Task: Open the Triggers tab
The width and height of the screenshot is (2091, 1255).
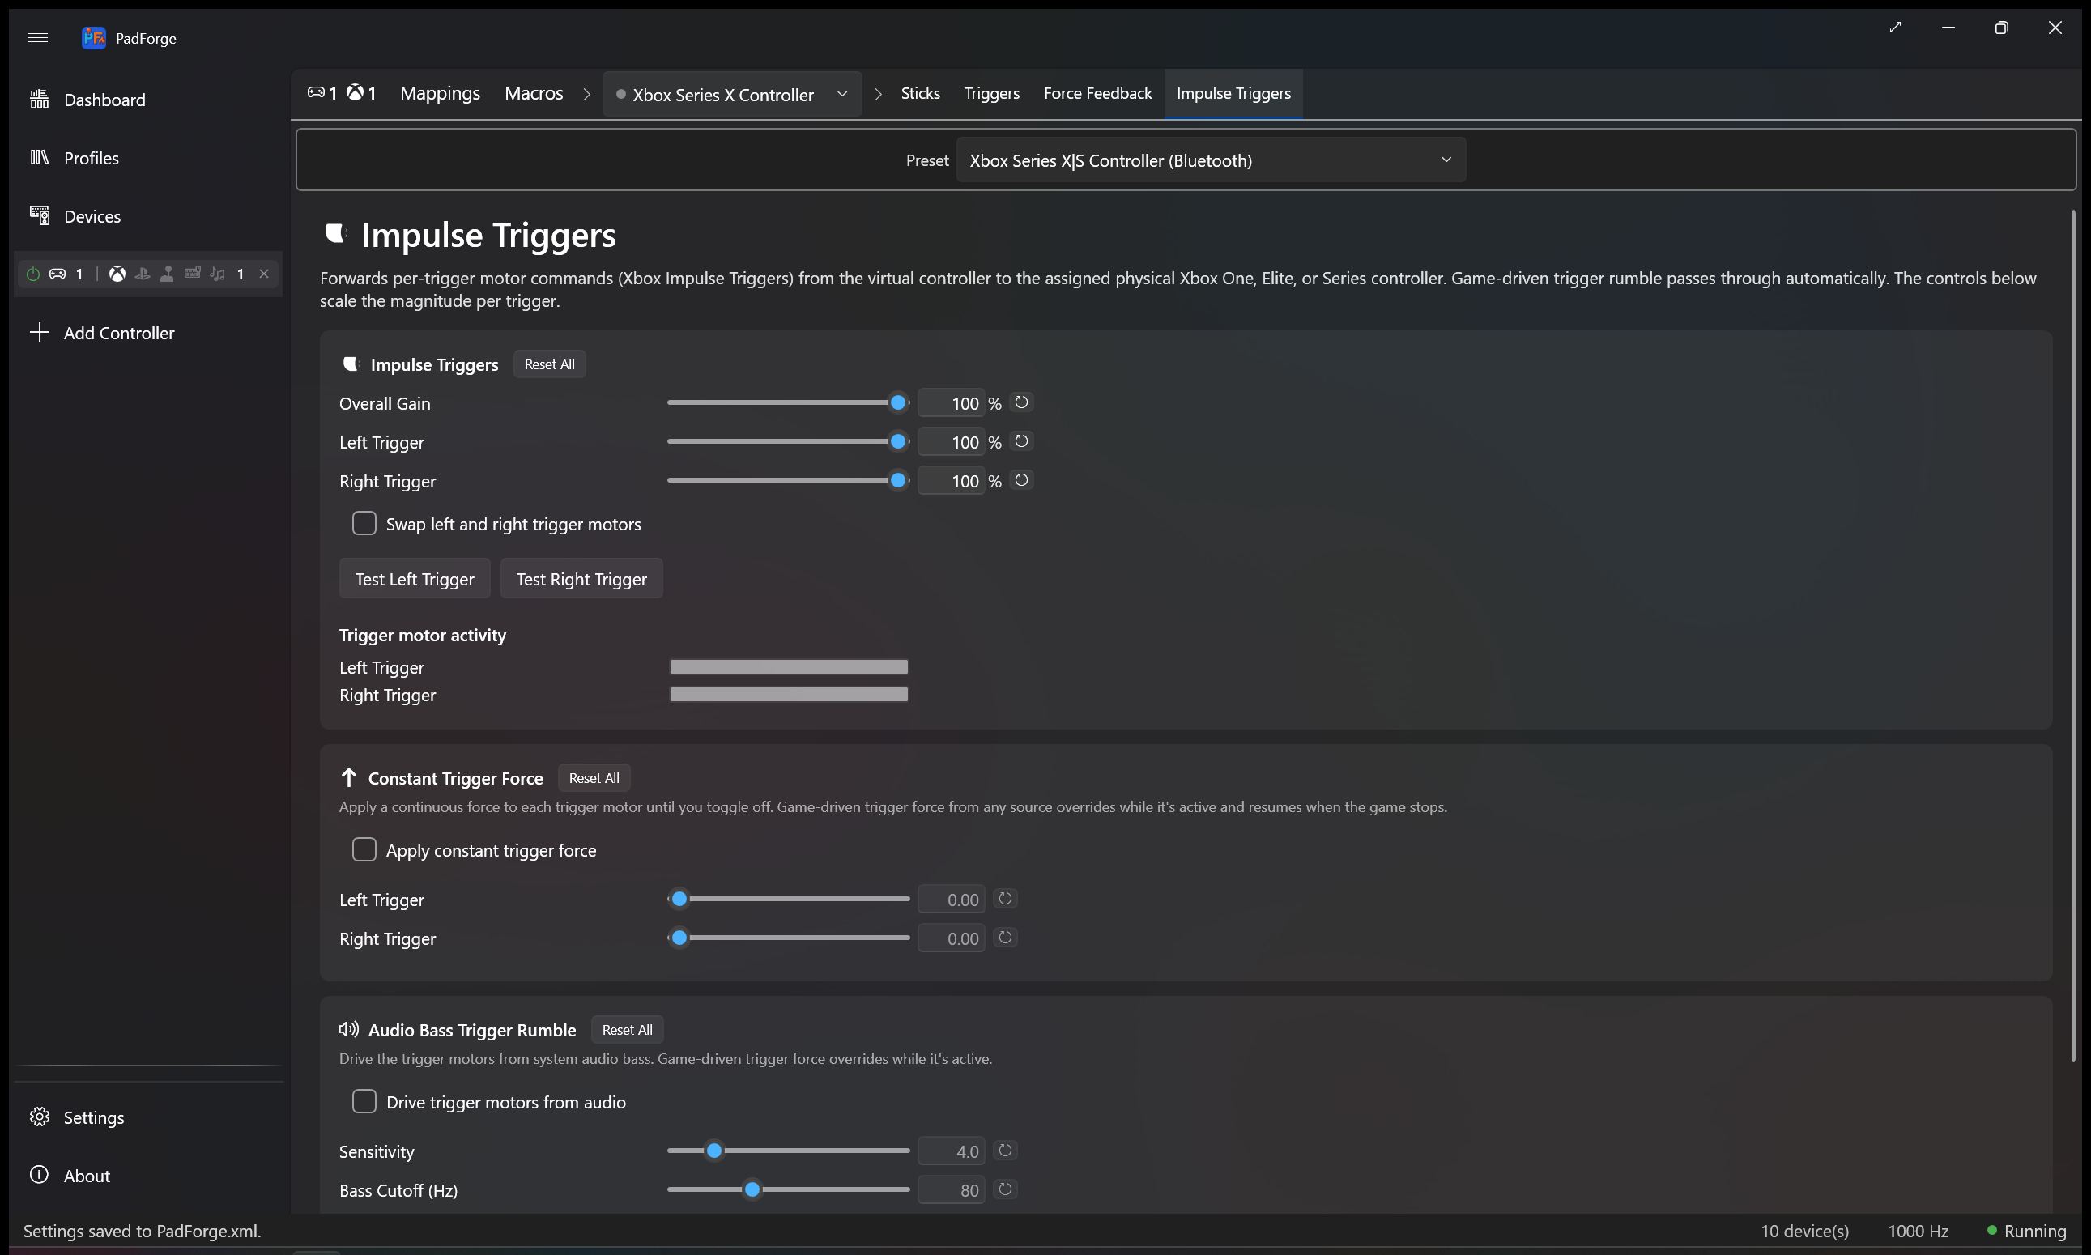Action: (x=991, y=93)
